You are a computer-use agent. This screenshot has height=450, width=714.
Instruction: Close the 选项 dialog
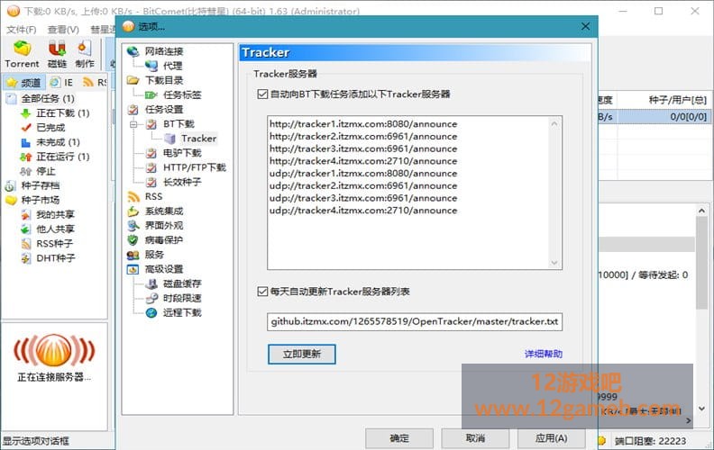tap(586, 26)
